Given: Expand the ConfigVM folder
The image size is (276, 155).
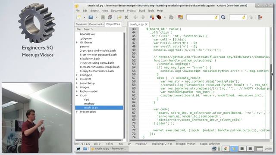Looking at the screenshot, I should click(x=77, y=75).
